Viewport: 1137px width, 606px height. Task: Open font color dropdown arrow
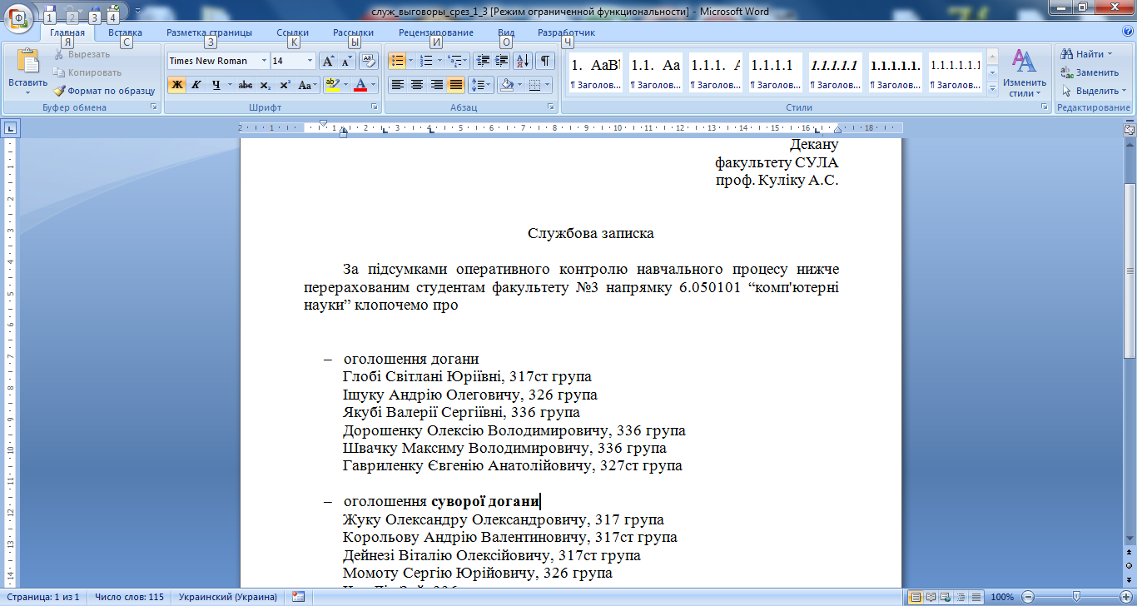coord(374,85)
